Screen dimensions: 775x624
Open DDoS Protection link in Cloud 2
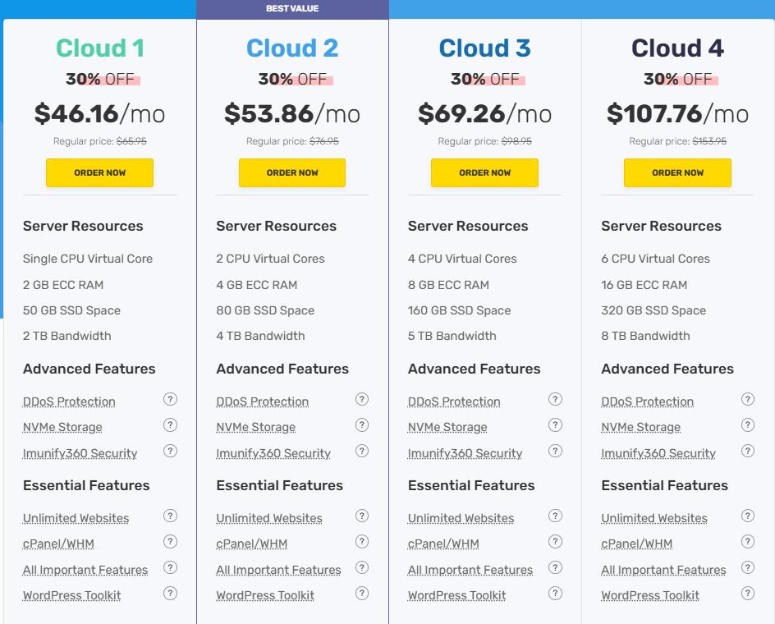[262, 401]
